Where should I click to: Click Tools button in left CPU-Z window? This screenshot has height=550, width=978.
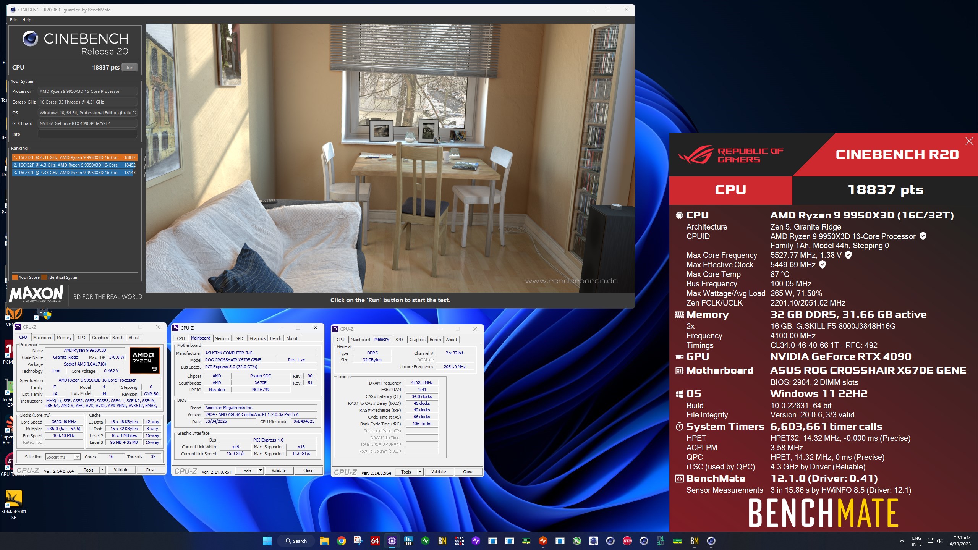tap(89, 470)
